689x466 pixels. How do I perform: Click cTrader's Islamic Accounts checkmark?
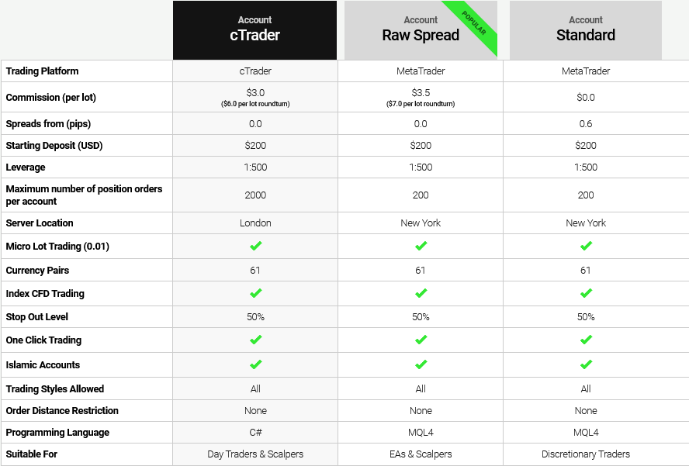coord(255,364)
